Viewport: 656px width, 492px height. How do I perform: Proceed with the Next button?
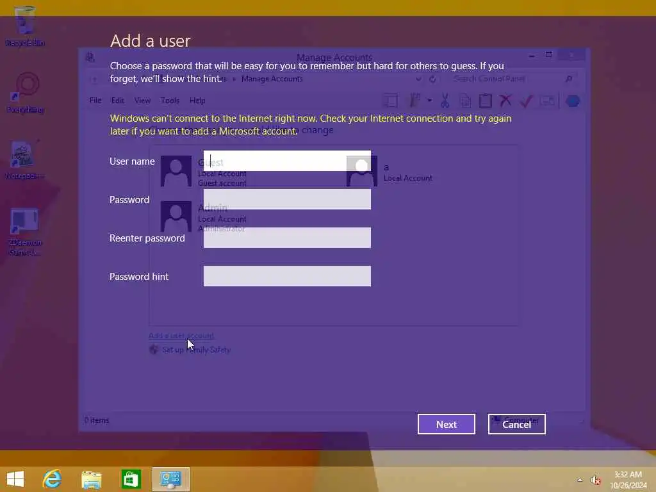447,424
